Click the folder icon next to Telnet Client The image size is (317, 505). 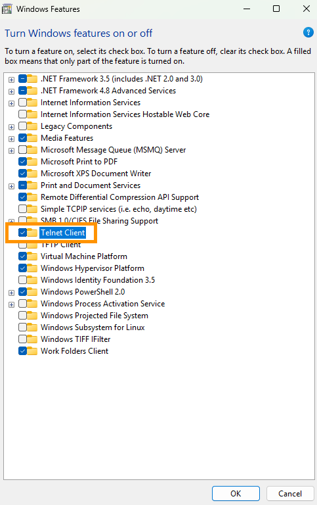[x=32, y=233]
